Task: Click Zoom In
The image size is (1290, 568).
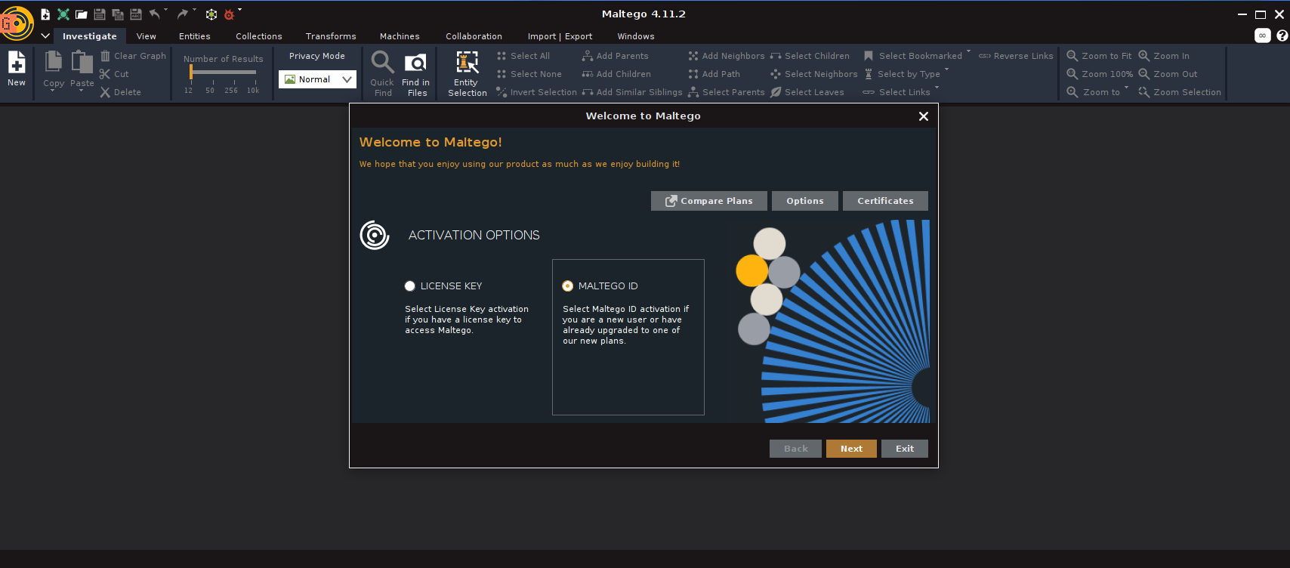Action: click(x=1164, y=56)
